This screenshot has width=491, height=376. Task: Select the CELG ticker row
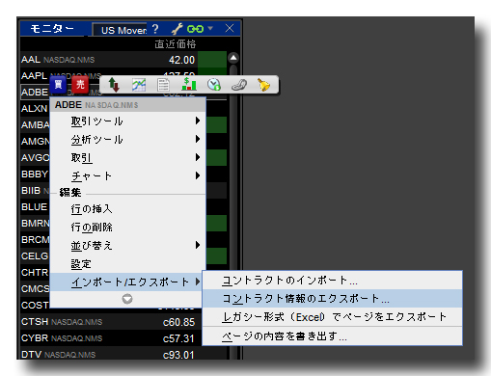pyautogui.click(x=35, y=256)
